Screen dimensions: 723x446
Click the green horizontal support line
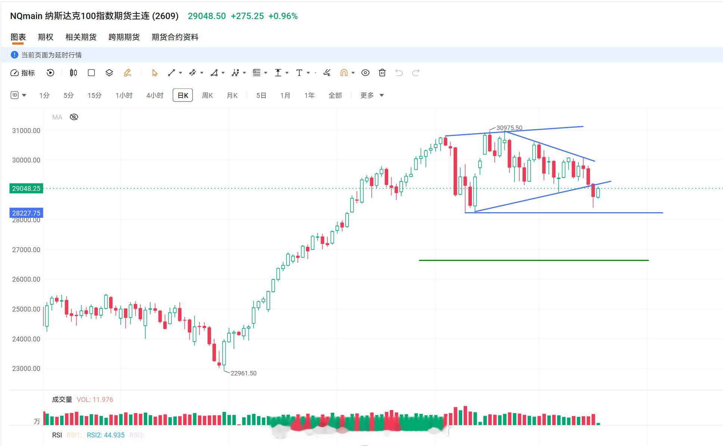point(534,260)
